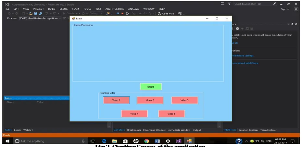Click the notifications filter funnel icon
Screen dimensions: 302x147
pyautogui.click(x=229, y=4)
